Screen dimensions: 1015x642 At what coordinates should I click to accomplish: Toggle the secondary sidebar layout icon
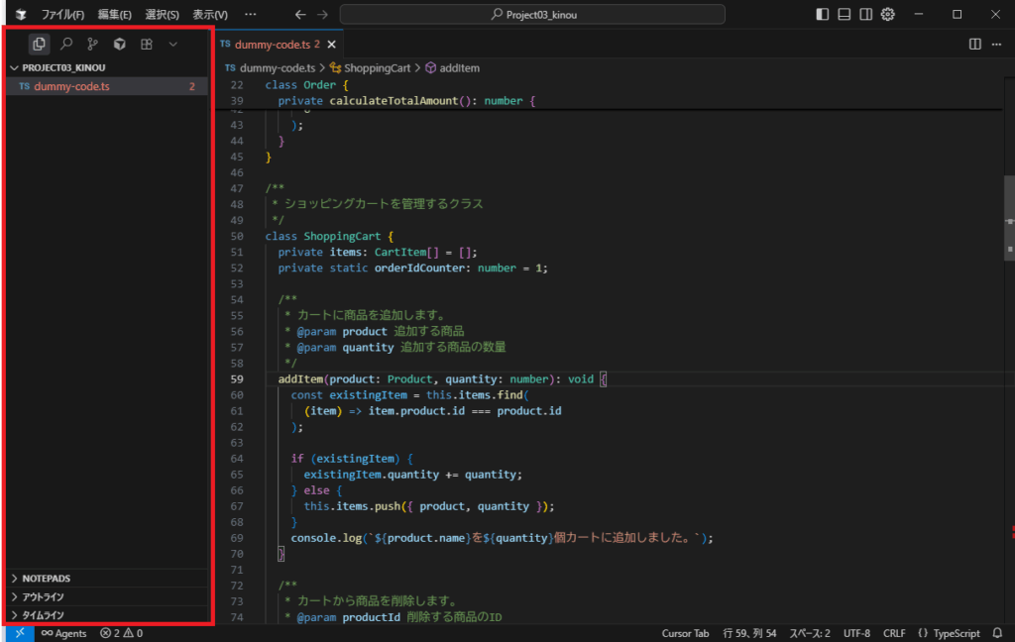tap(866, 14)
